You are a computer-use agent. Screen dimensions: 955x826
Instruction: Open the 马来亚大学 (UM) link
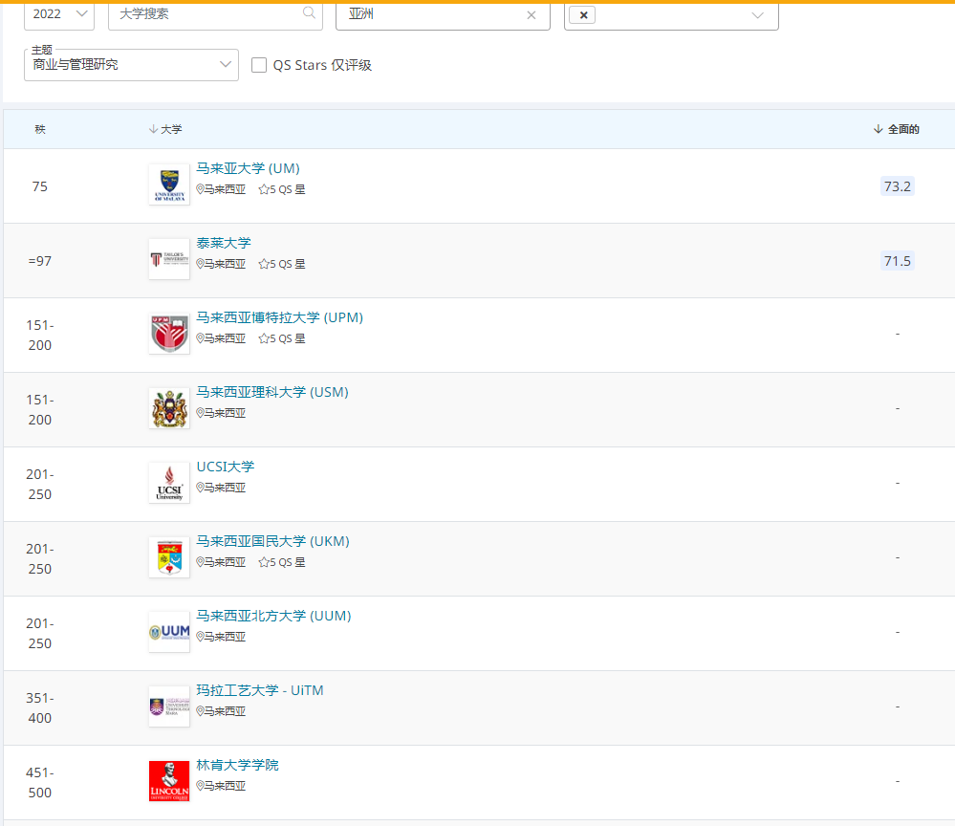click(x=248, y=168)
